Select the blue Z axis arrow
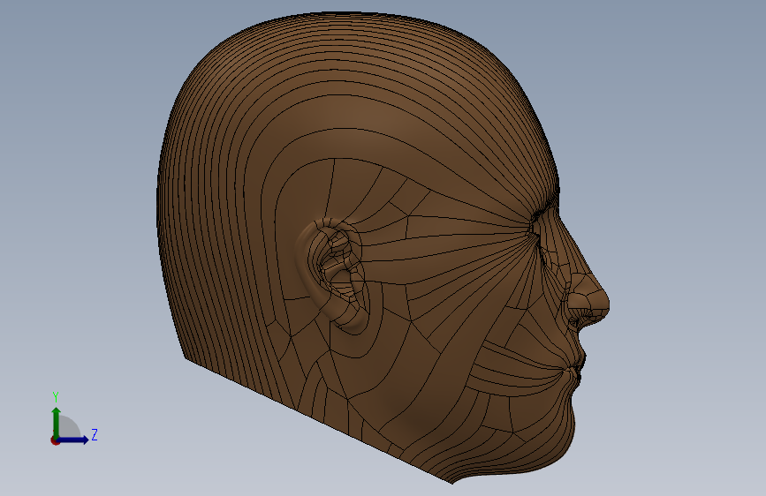Image resolution: width=766 pixels, height=496 pixels. [x=72, y=440]
